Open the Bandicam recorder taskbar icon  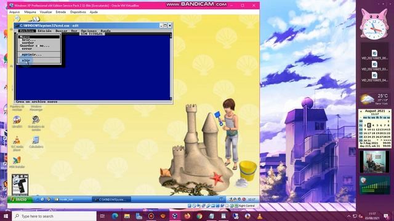[151, 216]
